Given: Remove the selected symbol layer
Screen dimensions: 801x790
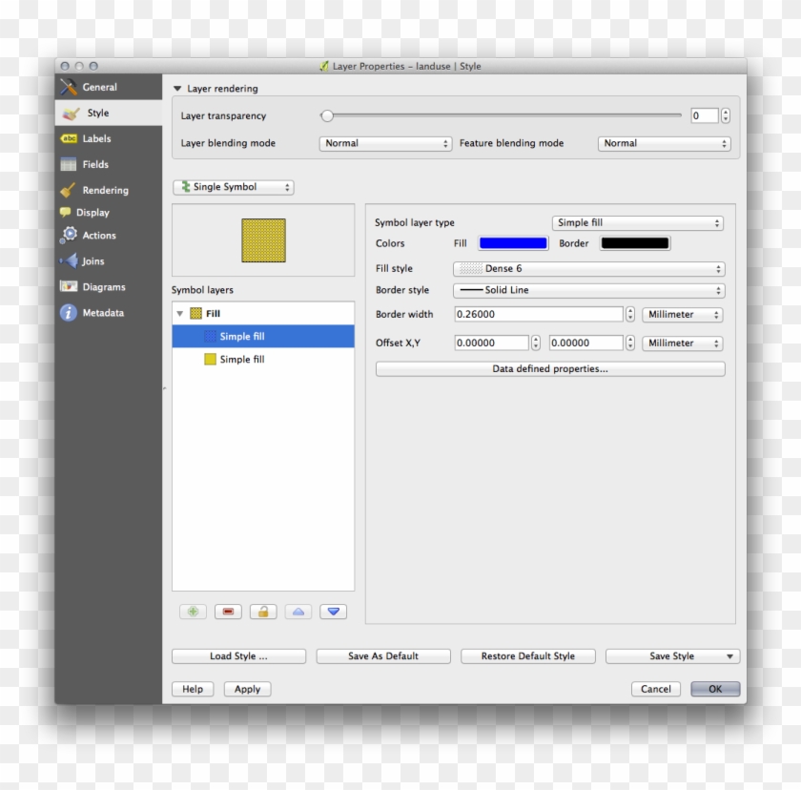Looking at the screenshot, I should 227,611.
